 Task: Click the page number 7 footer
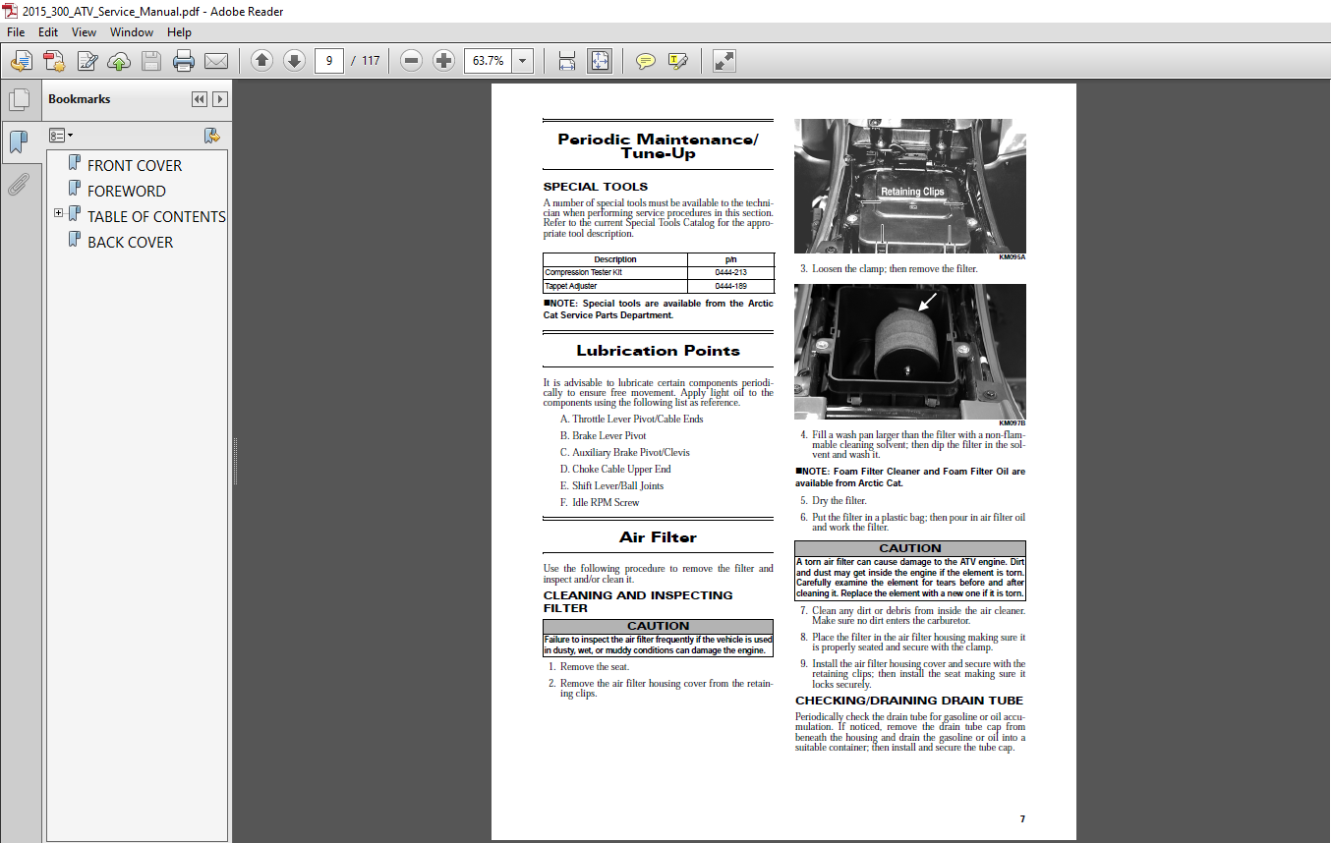tap(1022, 818)
